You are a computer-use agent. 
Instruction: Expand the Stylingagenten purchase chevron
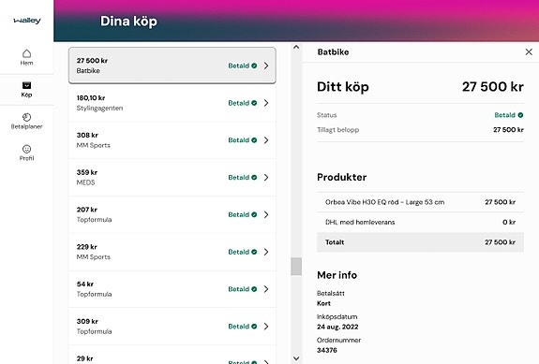[x=266, y=103]
